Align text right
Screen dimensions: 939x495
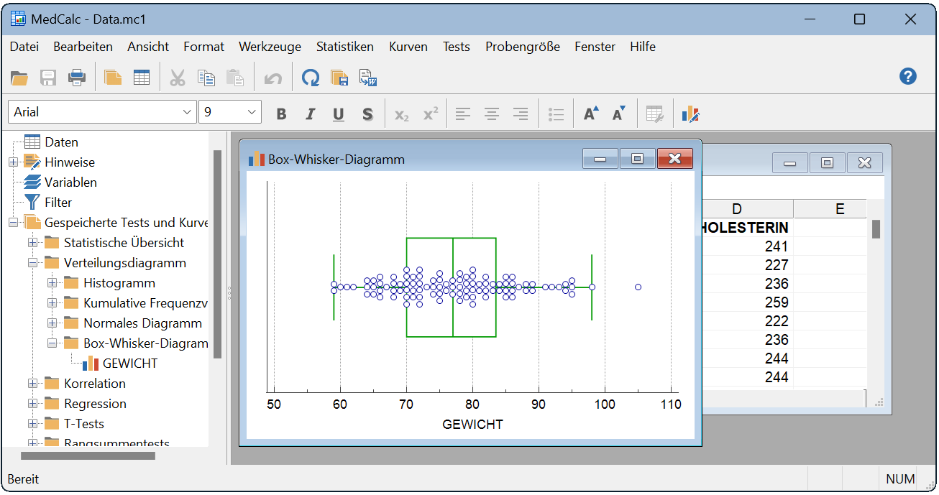point(521,114)
